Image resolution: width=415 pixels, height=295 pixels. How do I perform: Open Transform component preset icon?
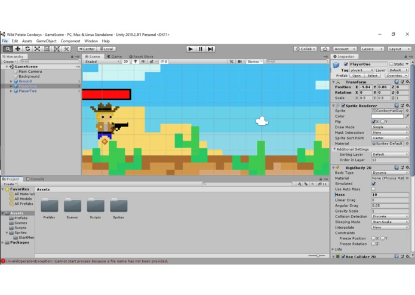402,82
